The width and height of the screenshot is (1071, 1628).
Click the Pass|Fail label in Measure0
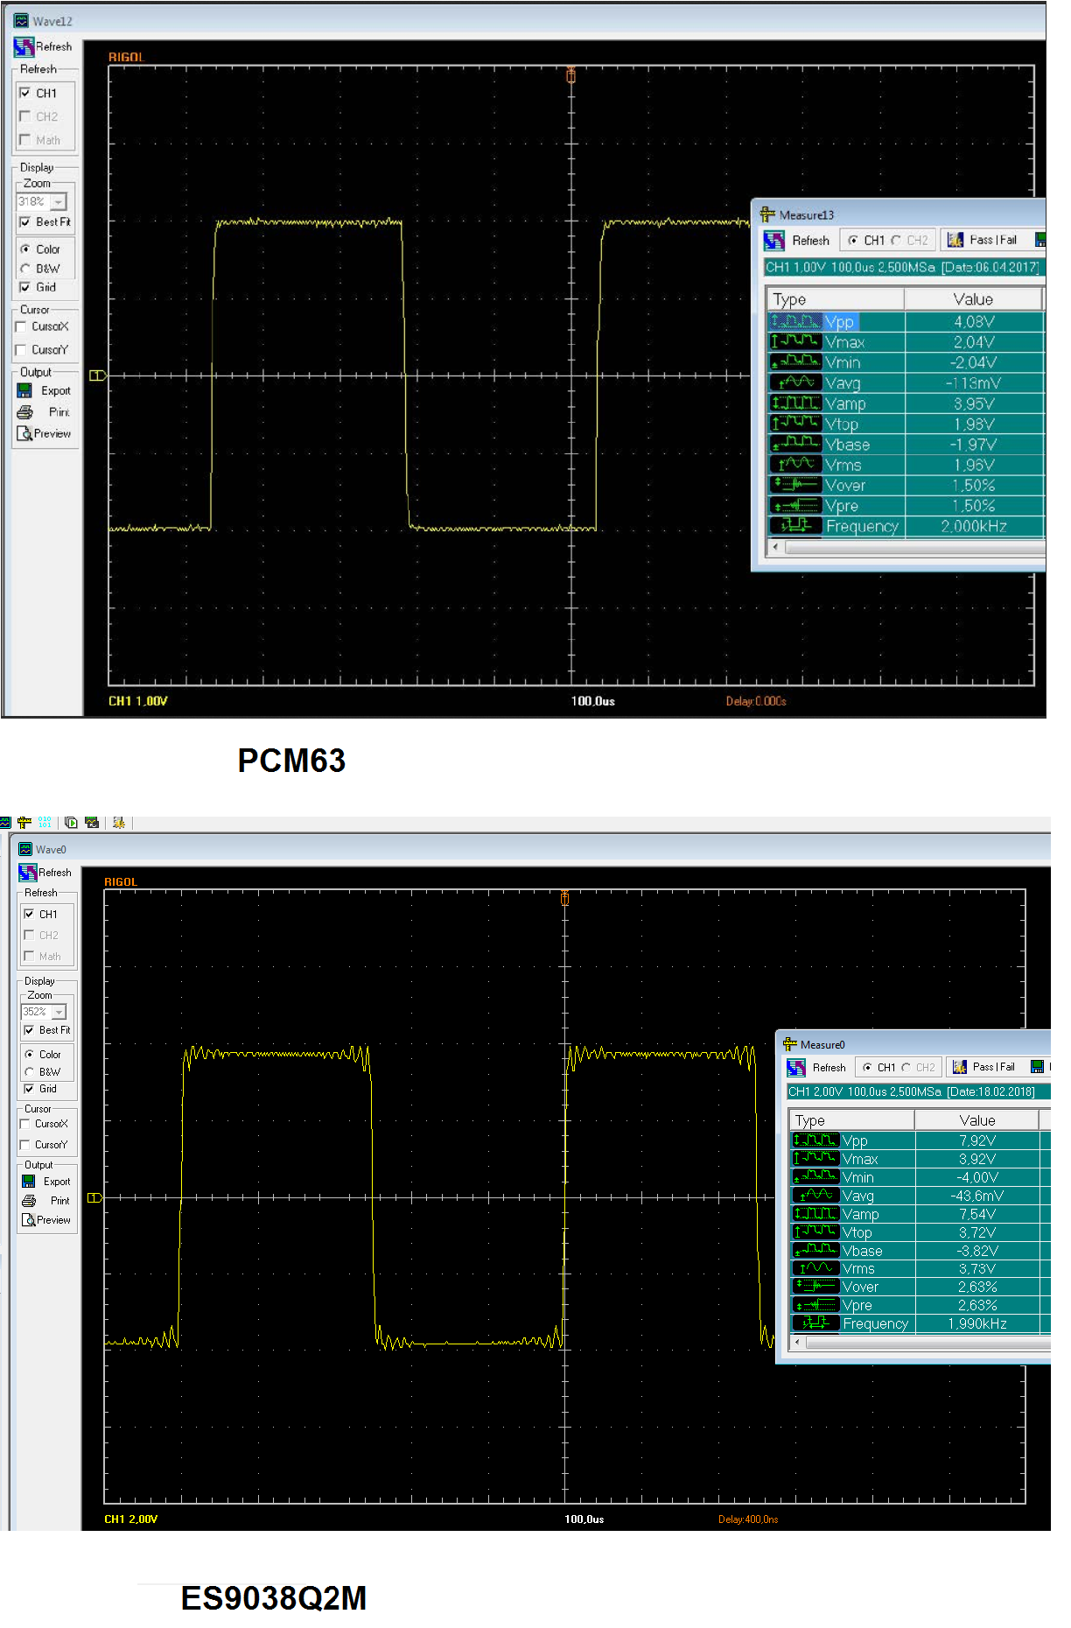coord(994,1067)
